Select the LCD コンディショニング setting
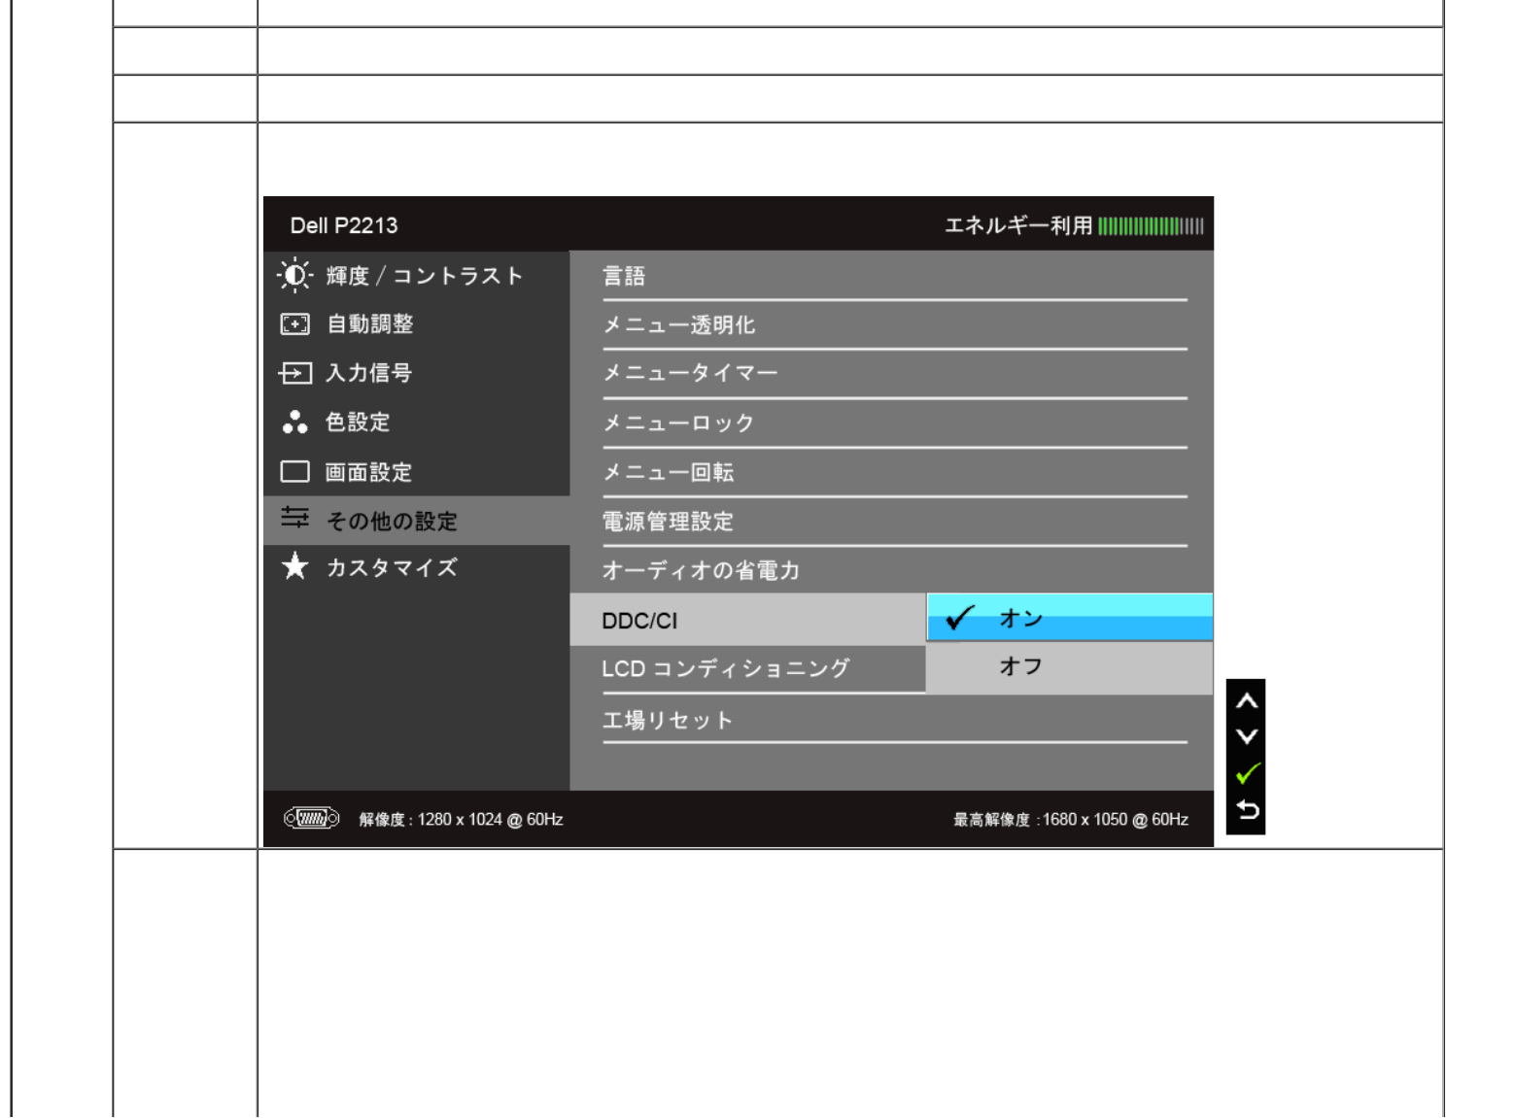Screen dimensions: 1516x1118 (x=747, y=669)
